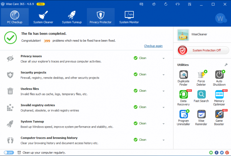Click the Useless files trash icon
Screen dimensions: 231x156
click(10, 91)
